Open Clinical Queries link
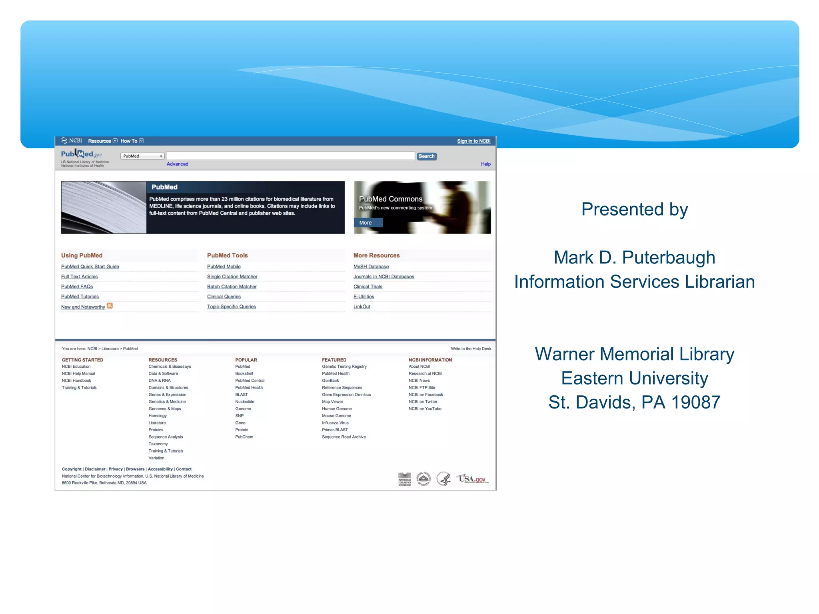The width and height of the screenshot is (819, 614). point(224,297)
